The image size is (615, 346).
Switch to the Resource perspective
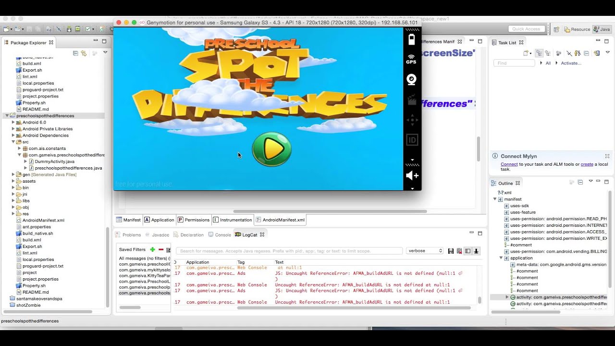577,29
